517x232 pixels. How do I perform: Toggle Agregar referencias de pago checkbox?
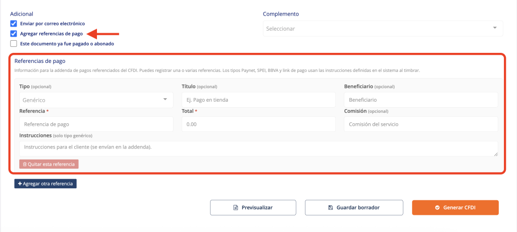(x=14, y=34)
